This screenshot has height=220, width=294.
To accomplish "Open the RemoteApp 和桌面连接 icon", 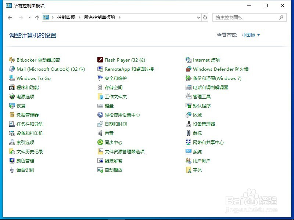I will (x=100, y=69).
